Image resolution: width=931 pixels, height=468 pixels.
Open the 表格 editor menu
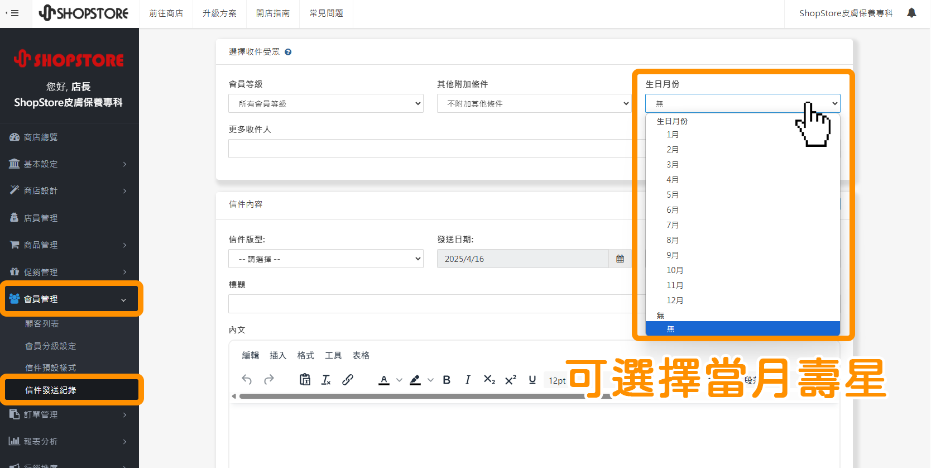point(361,355)
